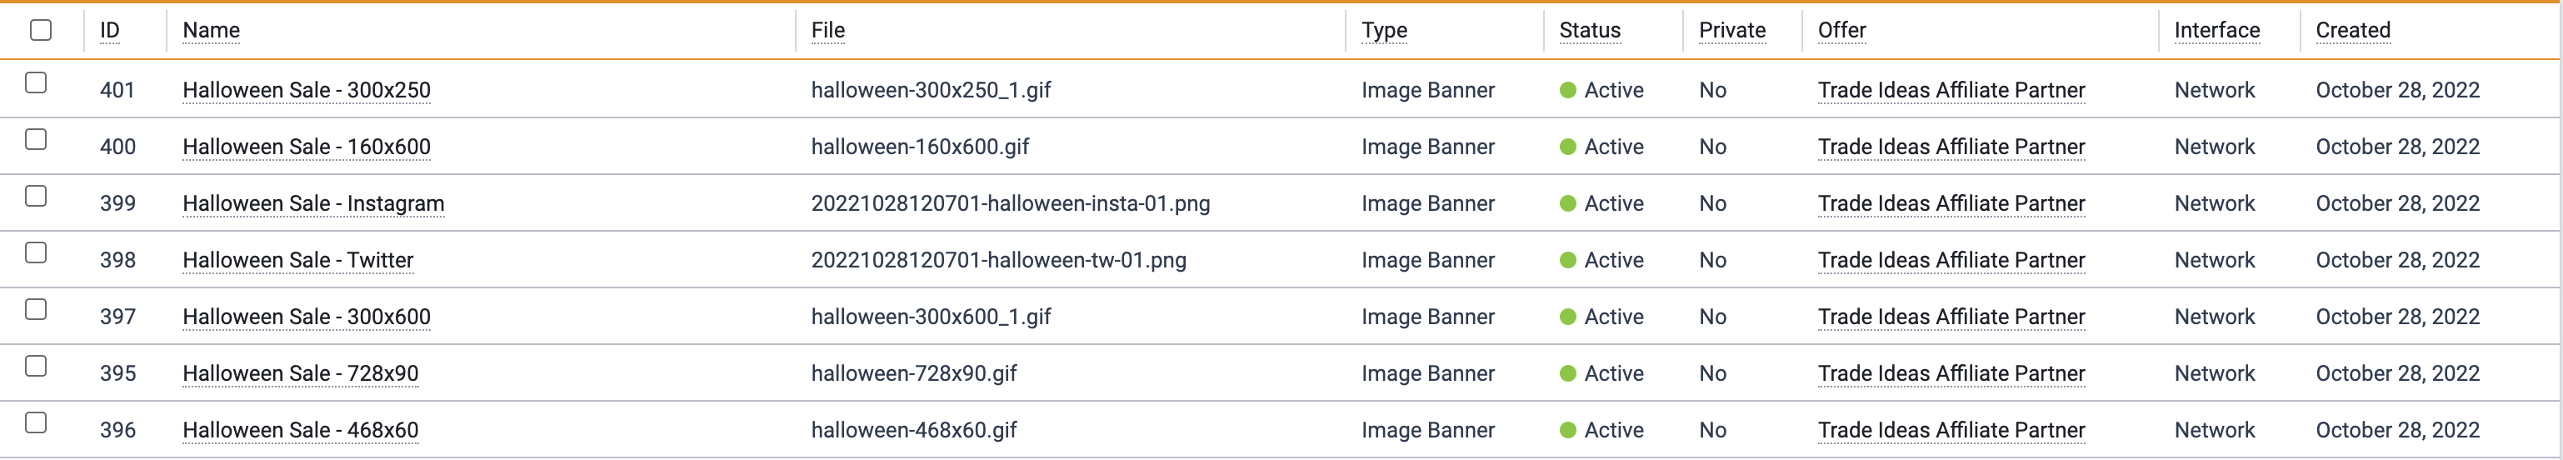This screenshot has width=2563, height=460.
Task: Tick the checkbox for row 399
Action: pos(36,196)
